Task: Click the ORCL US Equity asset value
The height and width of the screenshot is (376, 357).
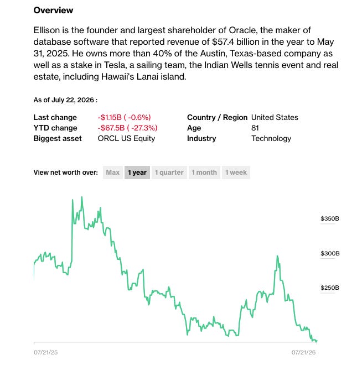Action: coord(126,138)
